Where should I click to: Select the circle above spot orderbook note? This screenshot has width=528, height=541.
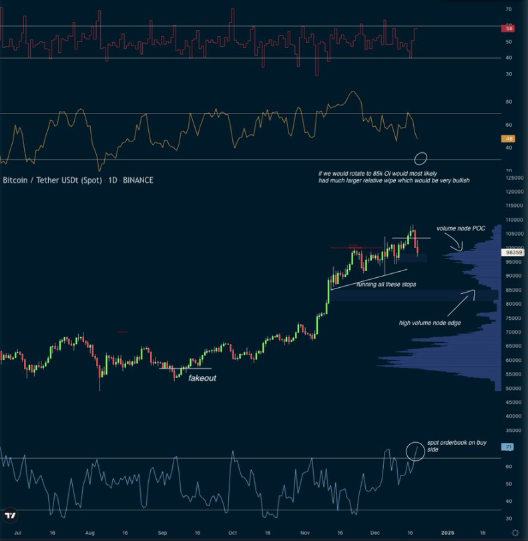point(415,450)
